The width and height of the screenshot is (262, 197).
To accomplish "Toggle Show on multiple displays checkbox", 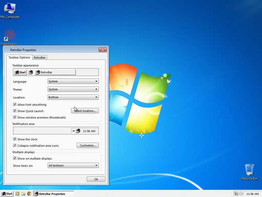I will point(15,158).
